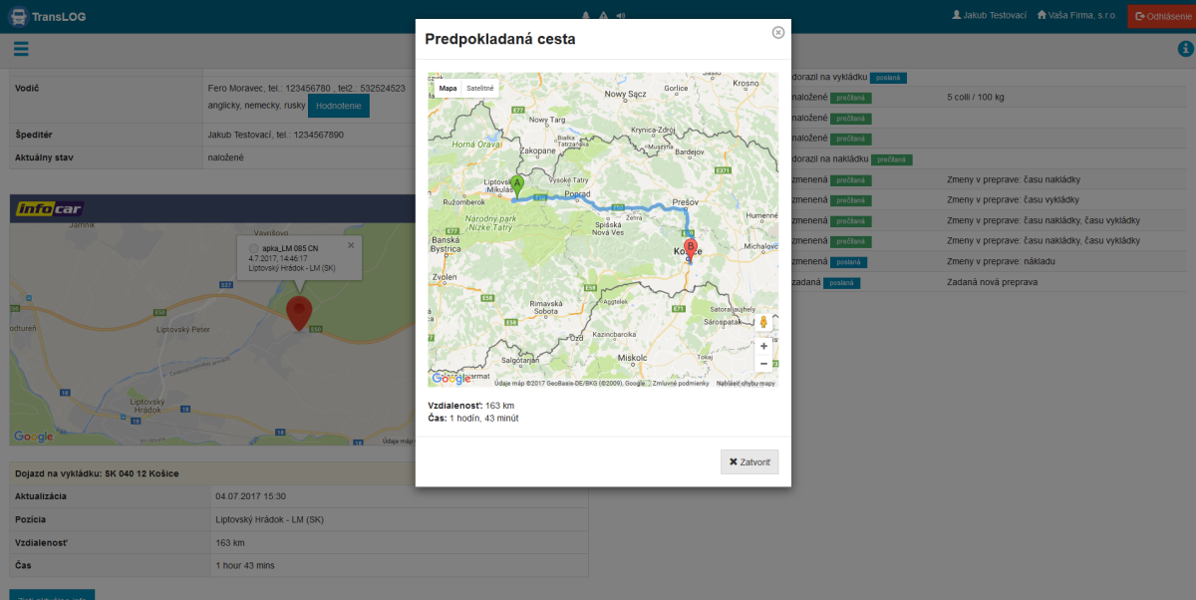Open Jakub Testovací user profile
The image size is (1196, 600).
click(989, 15)
